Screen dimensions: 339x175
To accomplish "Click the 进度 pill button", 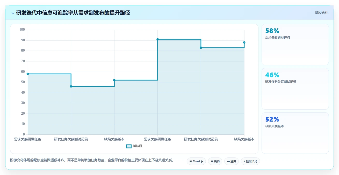I will click(x=231, y=161).
